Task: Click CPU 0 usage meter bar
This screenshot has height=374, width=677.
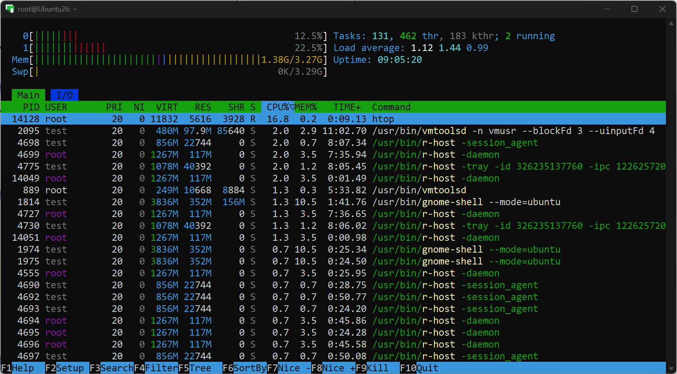Action: pyautogui.click(x=175, y=36)
